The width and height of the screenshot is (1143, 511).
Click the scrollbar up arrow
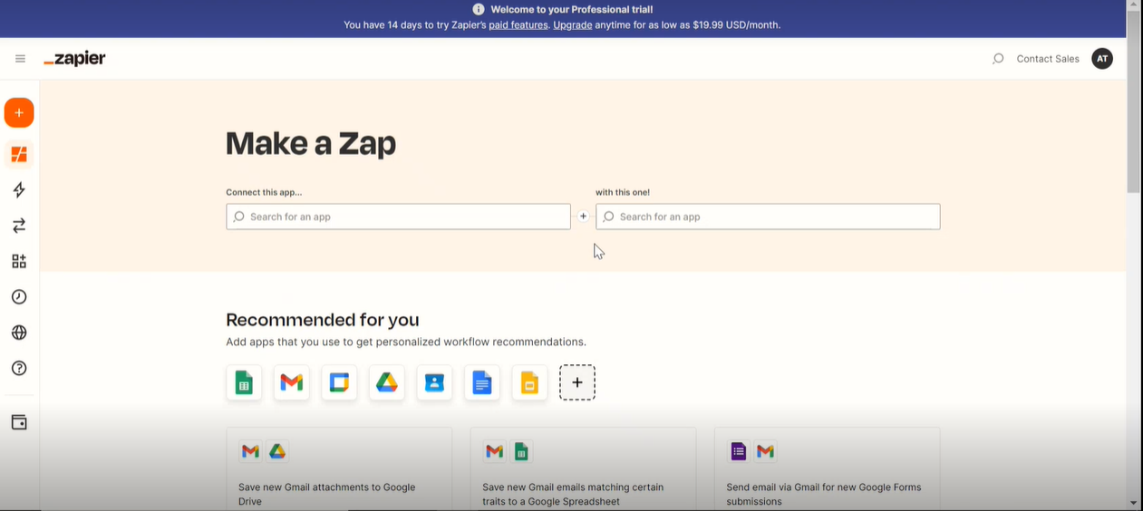(1134, 5)
